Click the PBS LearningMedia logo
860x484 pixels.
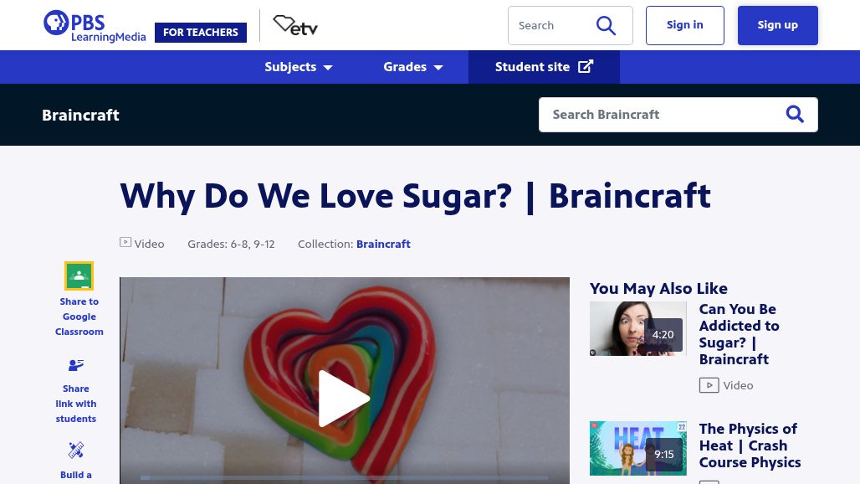point(95,26)
